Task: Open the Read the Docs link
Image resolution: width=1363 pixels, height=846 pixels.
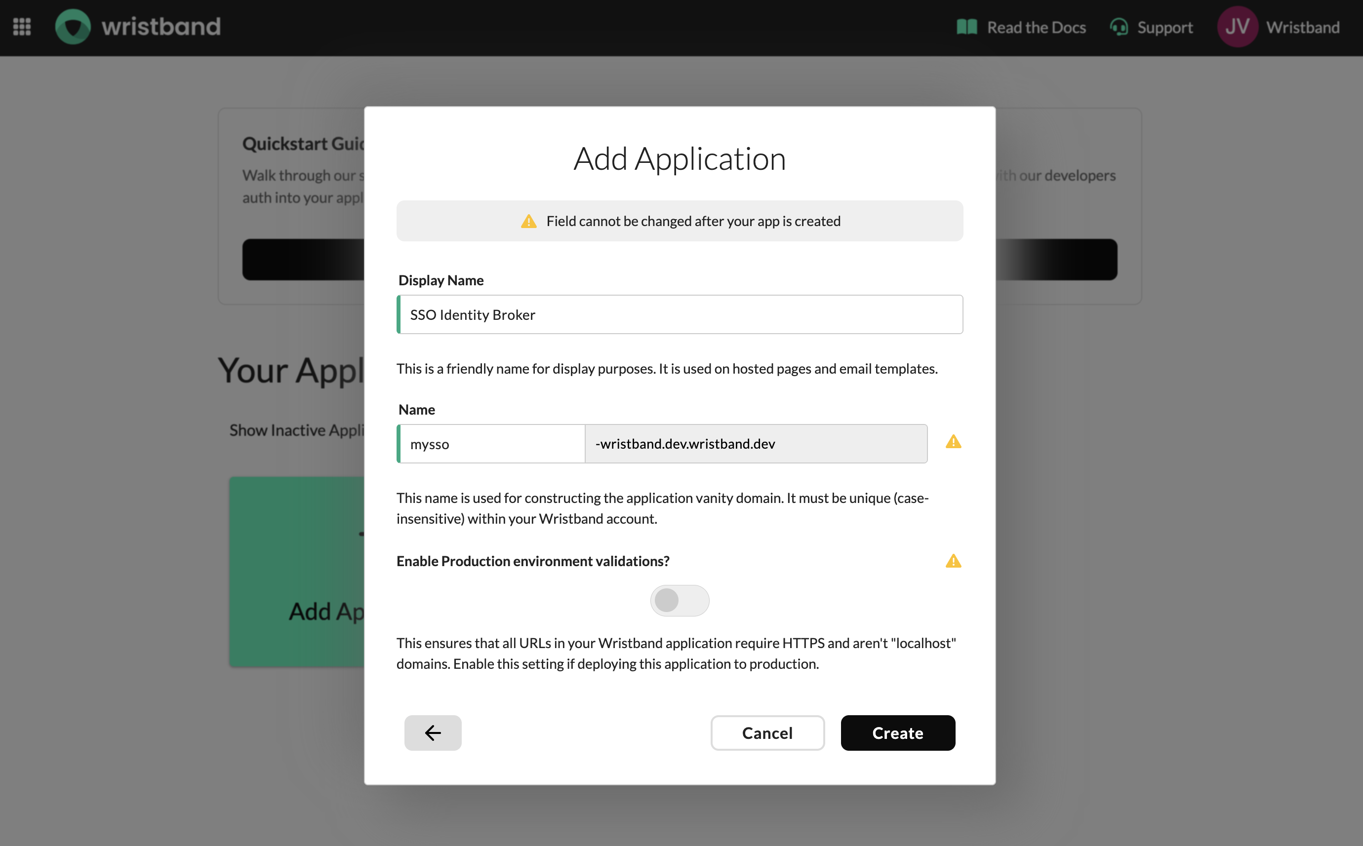Action: pos(1036,28)
